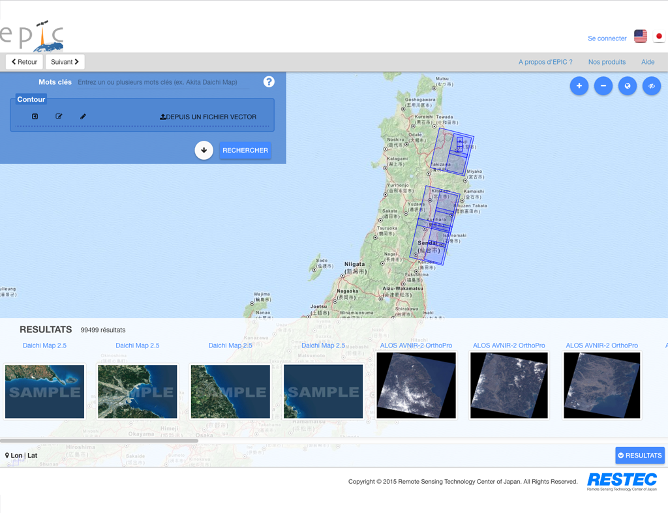
Task: Open the Aide menu item
Action: (x=648, y=62)
